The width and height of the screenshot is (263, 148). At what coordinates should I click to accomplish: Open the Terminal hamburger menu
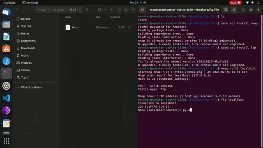[x=234, y=10]
